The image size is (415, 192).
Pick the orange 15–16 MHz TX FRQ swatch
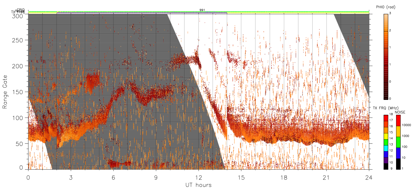[386, 130]
